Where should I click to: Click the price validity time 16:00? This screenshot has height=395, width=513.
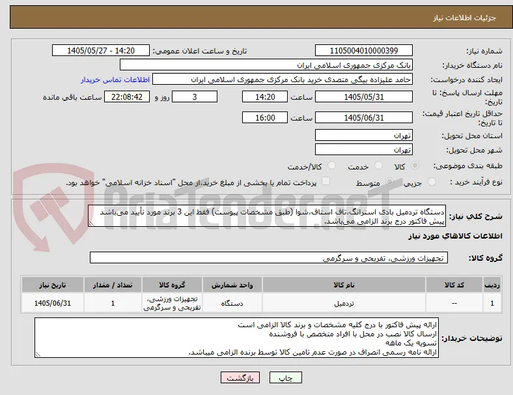pos(265,117)
